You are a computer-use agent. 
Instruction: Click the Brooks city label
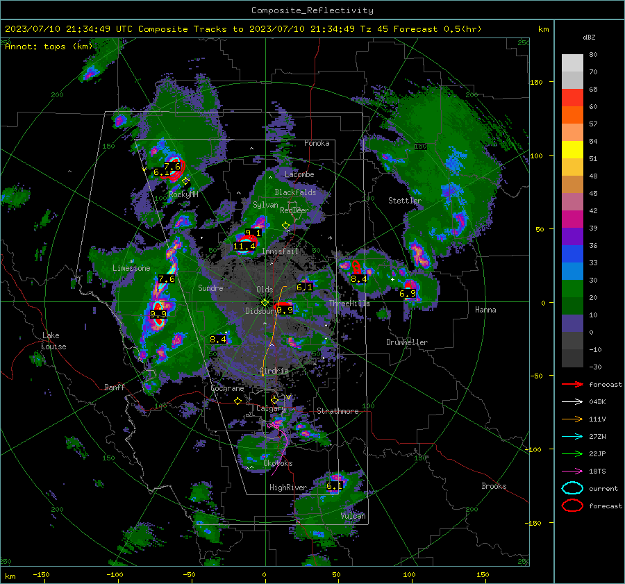494,486
